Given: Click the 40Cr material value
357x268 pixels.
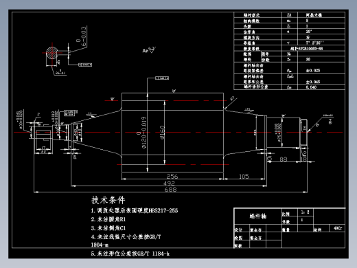Looking at the screenshot, I should coord(338,228).
